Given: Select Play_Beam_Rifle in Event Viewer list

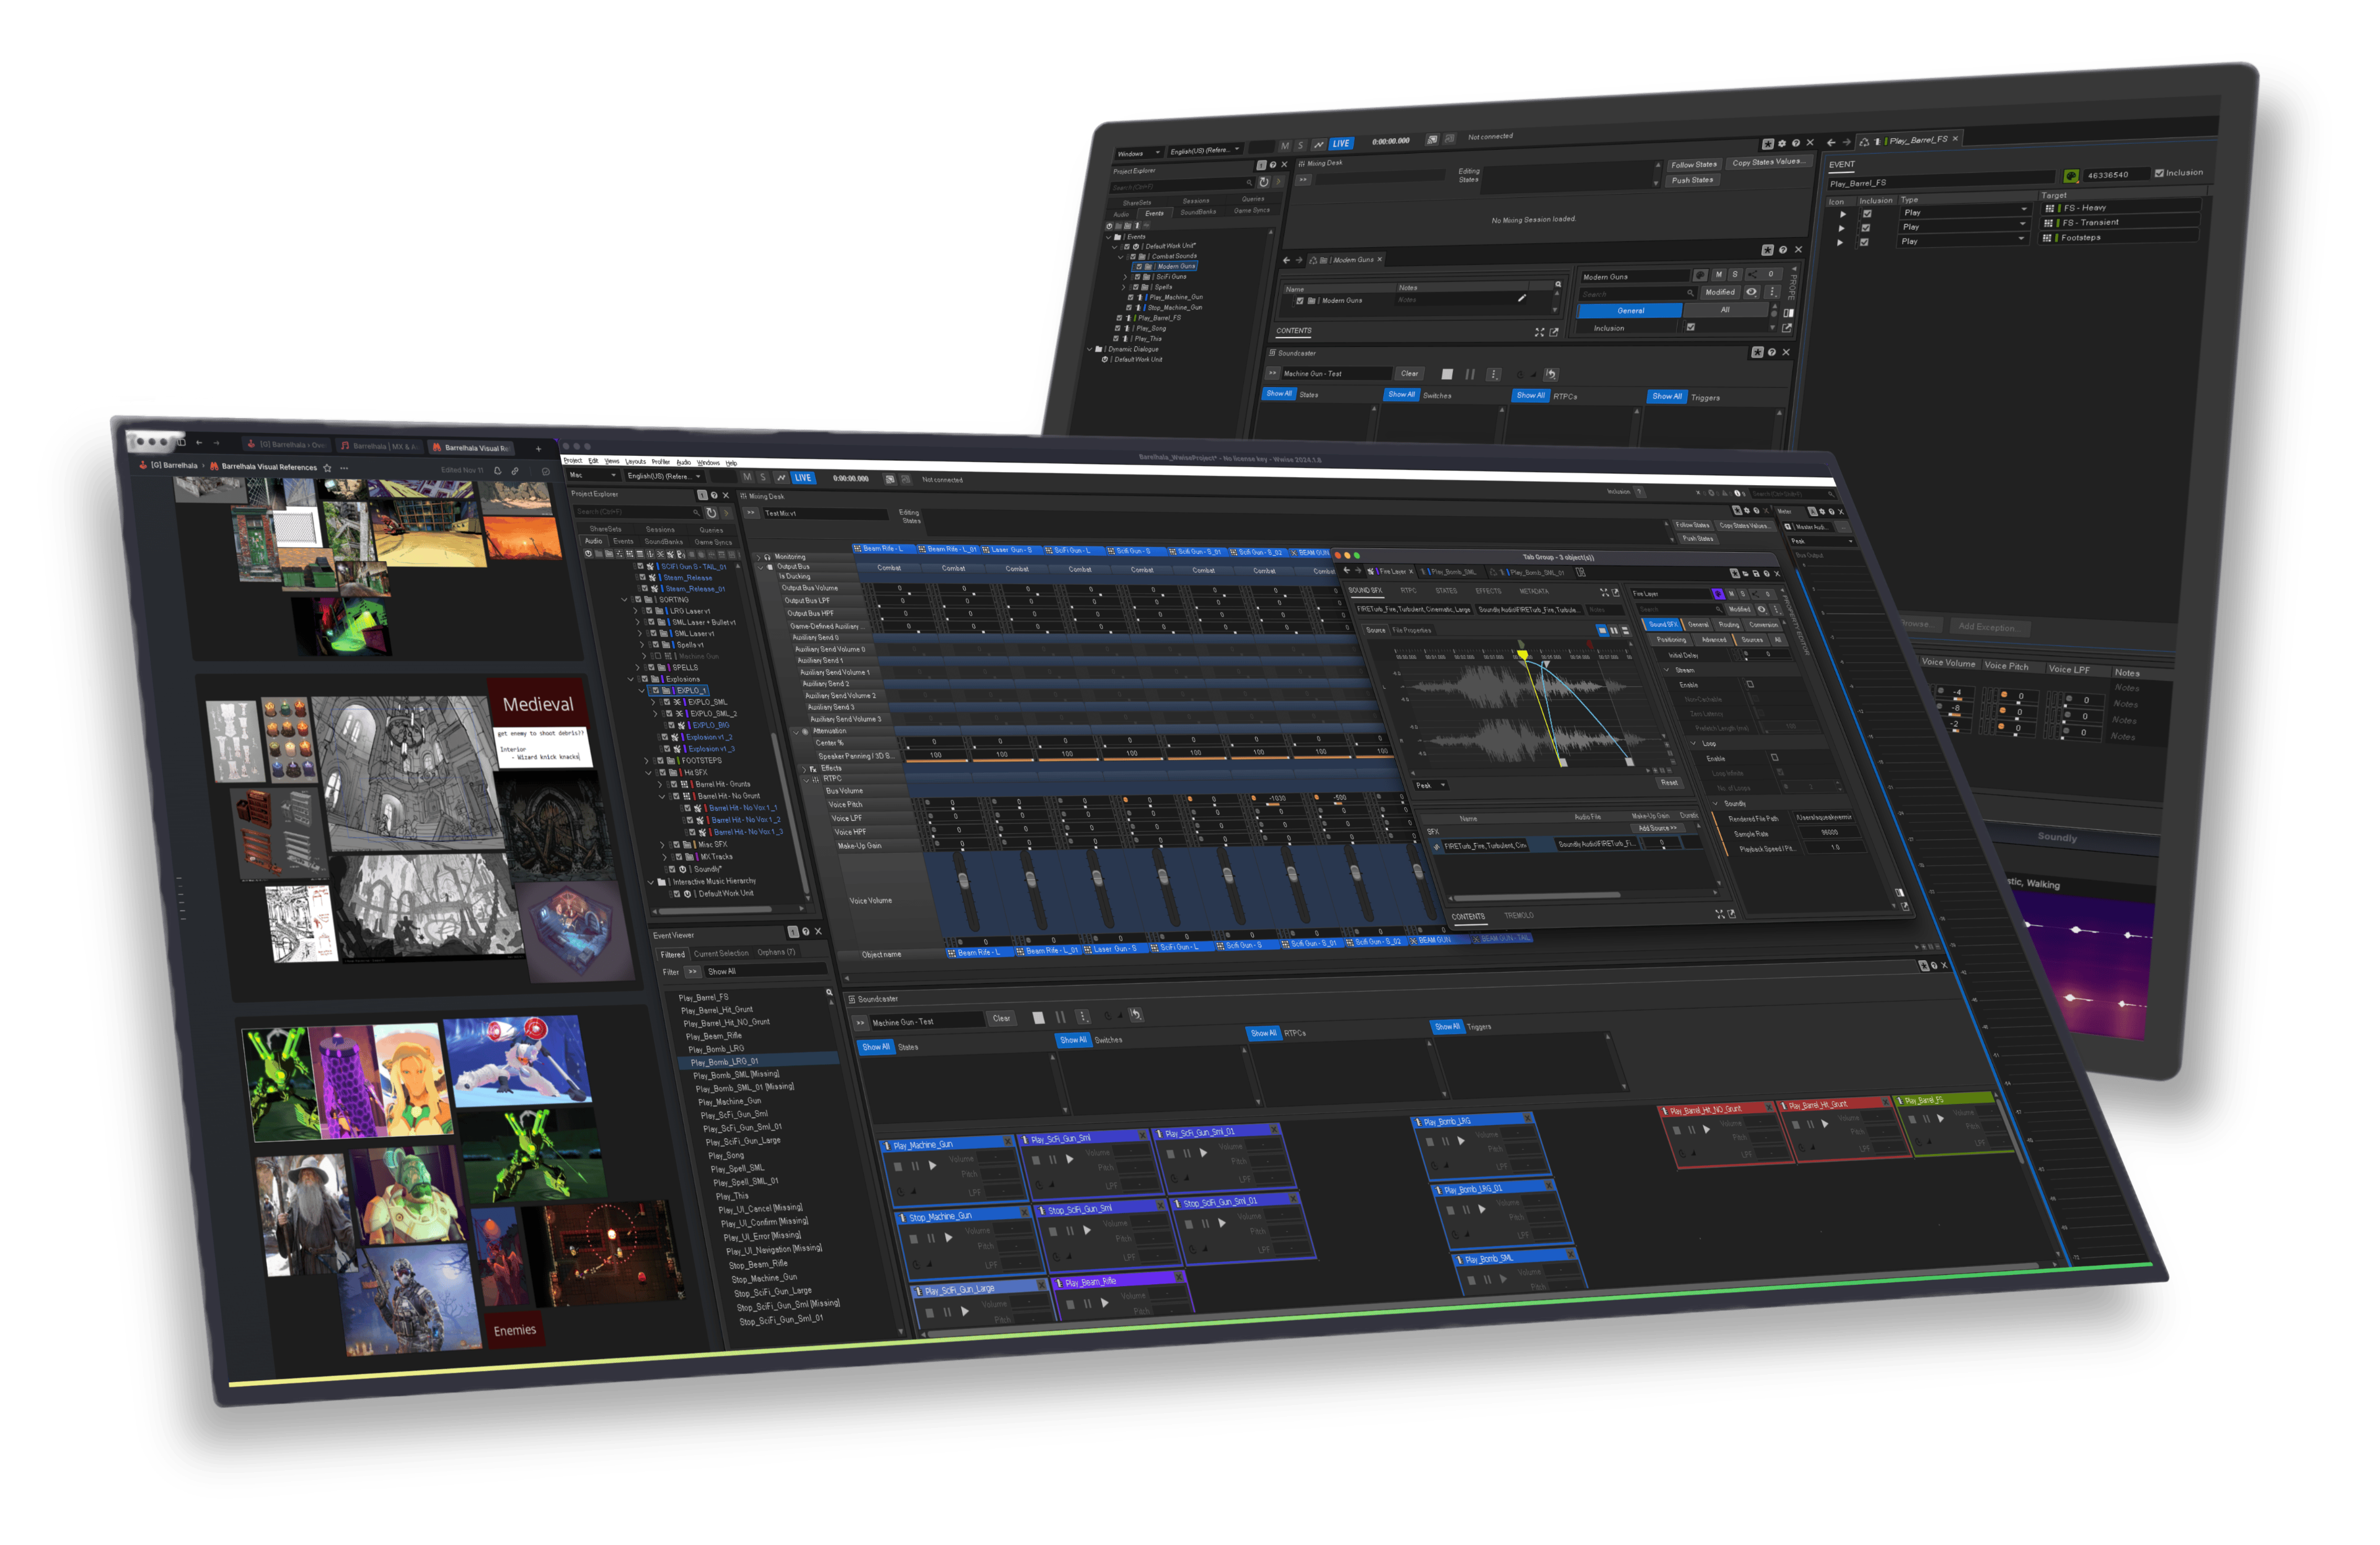Looking at the screenshot, I should click(x=713, y=1036).
